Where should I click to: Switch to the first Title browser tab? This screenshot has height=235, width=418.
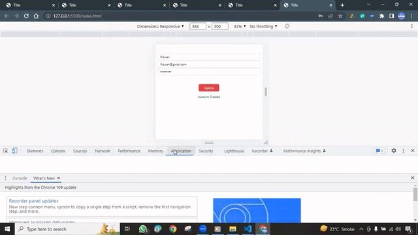click(x=30, y=5)
